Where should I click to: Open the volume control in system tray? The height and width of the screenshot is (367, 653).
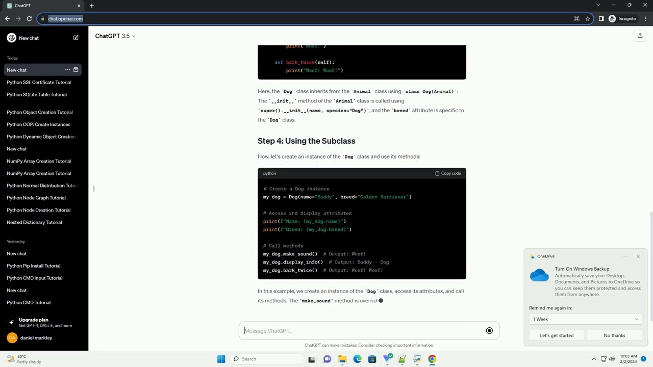pos(612,359)
